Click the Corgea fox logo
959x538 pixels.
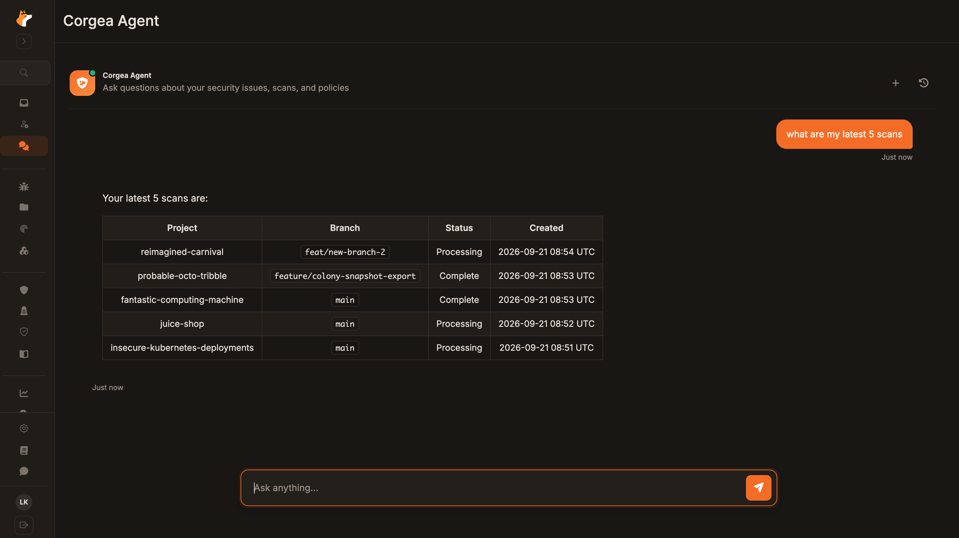24,18
